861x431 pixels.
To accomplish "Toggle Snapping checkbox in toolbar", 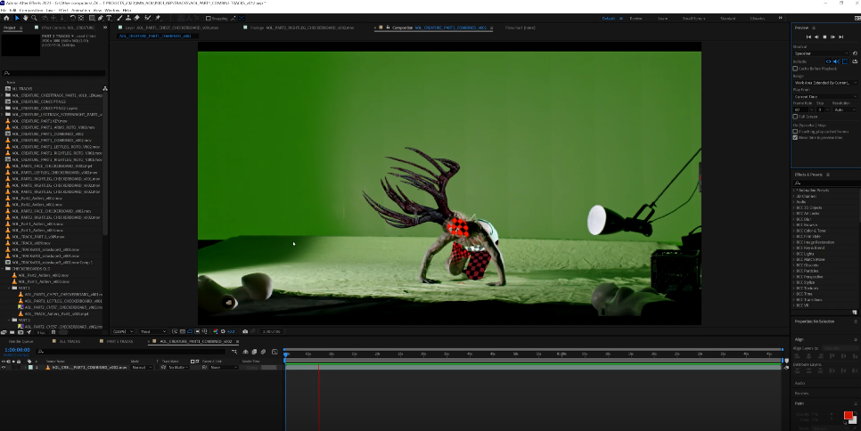I will pos(208,18).
